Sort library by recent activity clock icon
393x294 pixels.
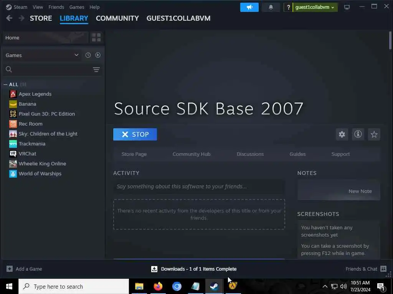tap(88, 55)
